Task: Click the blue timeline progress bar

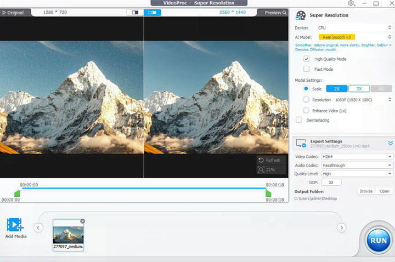Action: click(144, 188)
